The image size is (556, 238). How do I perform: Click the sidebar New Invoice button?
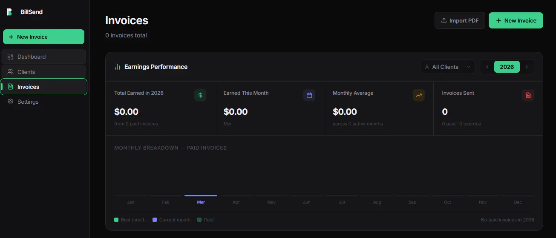[x=43, y=37]
